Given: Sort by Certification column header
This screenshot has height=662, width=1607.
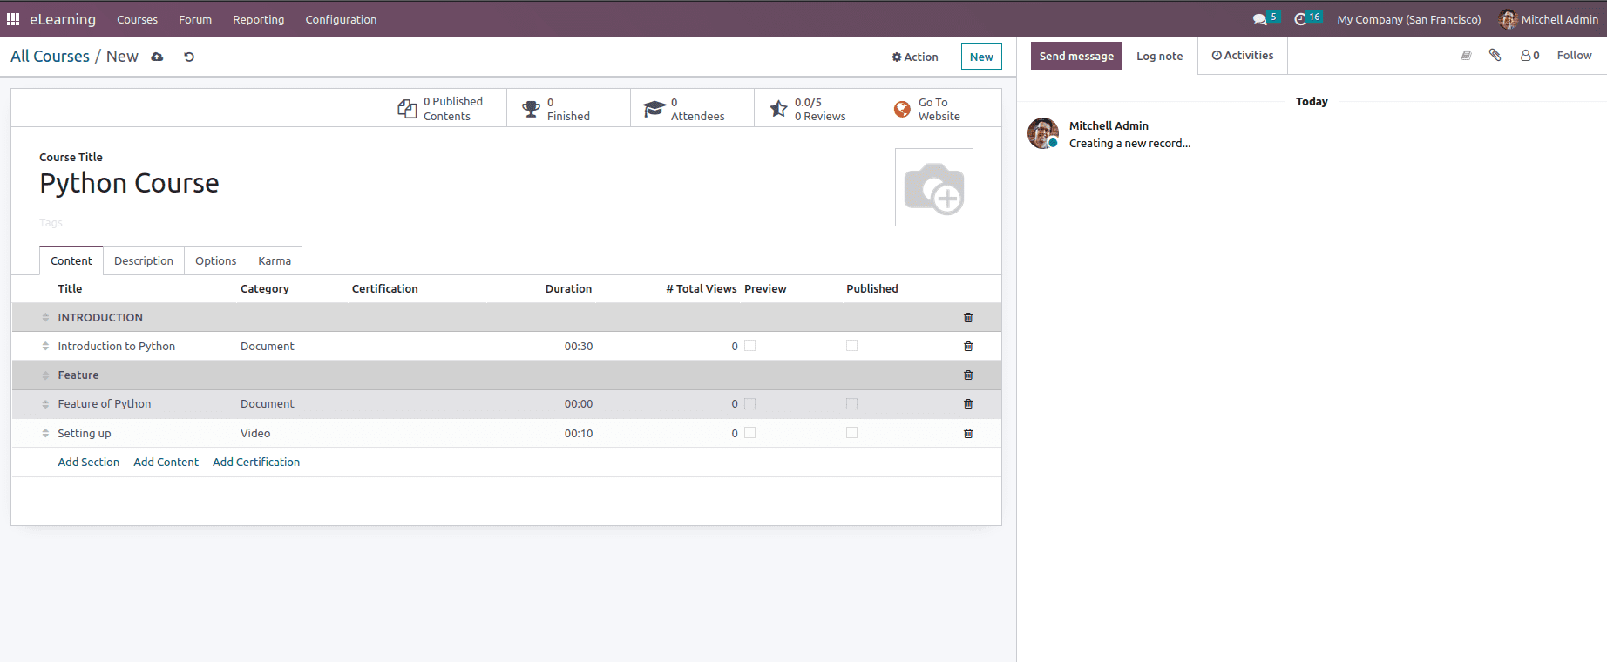Looking at the screenshot, I should pyautogui.click(x=385, y=289).
